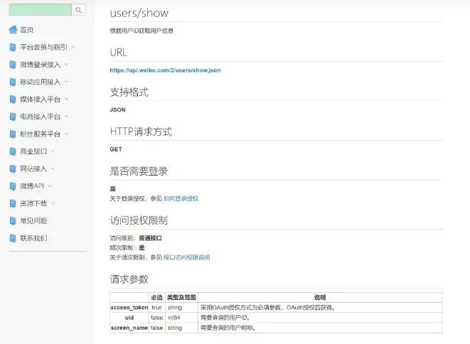Click the search magnifier button

78,10
